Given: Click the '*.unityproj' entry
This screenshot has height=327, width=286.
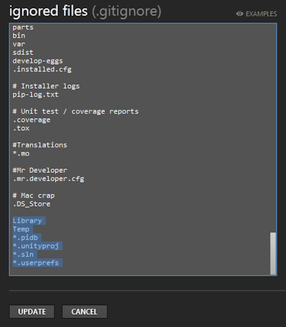Looking at the screenshot, I should click(36, 246).
